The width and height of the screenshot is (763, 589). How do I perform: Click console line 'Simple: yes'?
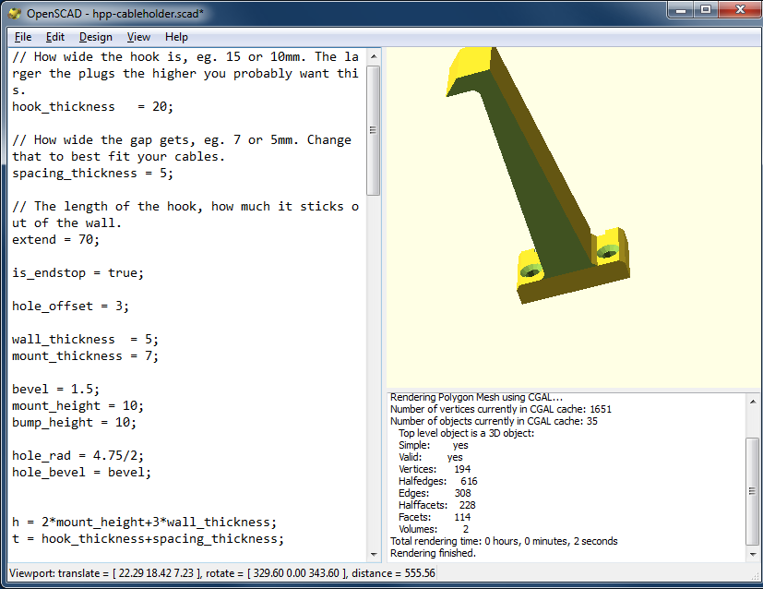click(433, 445)
